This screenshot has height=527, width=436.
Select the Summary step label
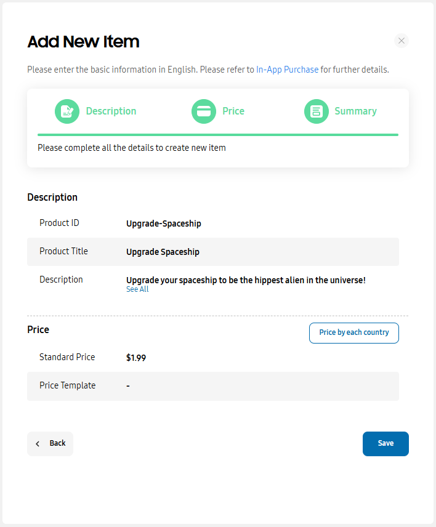(x=355, y=111)
